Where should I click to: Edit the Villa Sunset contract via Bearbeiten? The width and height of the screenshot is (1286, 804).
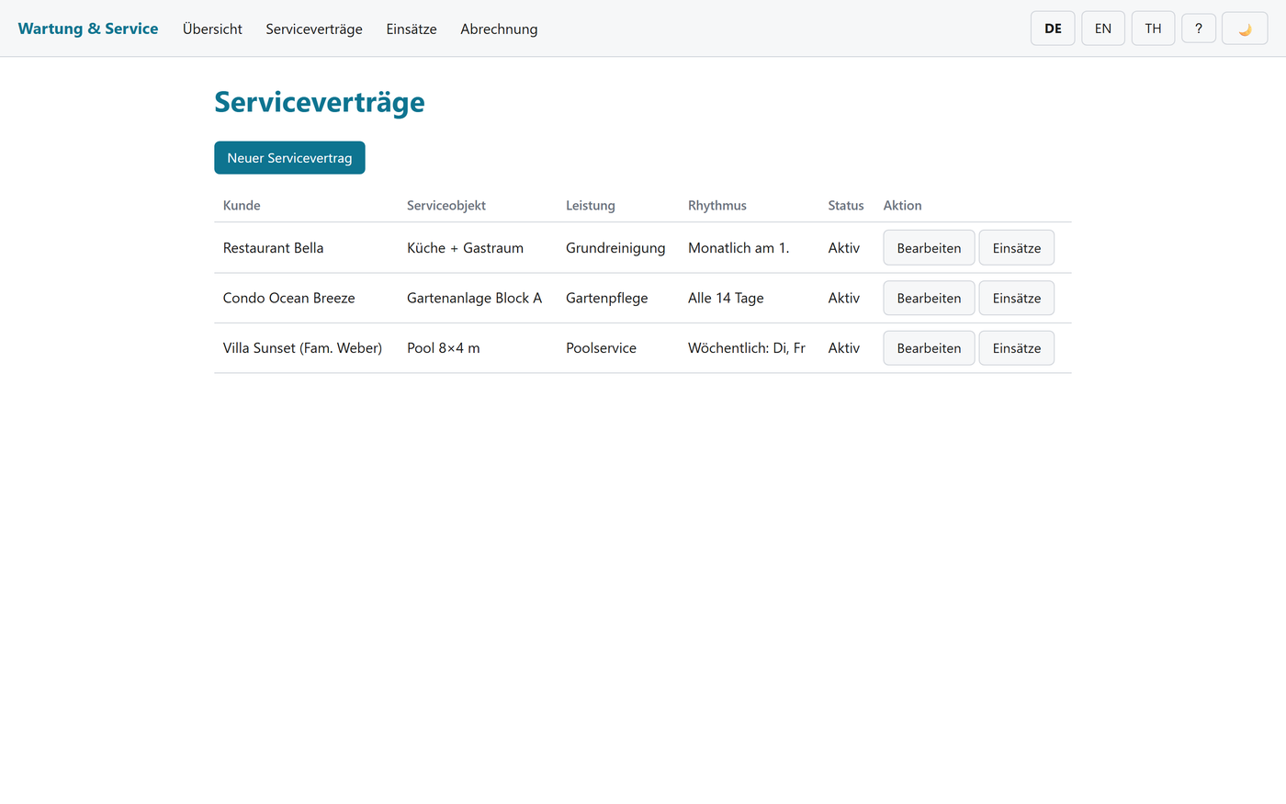[x=929, y=348]
